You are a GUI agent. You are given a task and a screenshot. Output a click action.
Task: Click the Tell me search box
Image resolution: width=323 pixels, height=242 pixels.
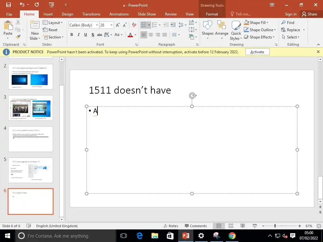[241, 14]
